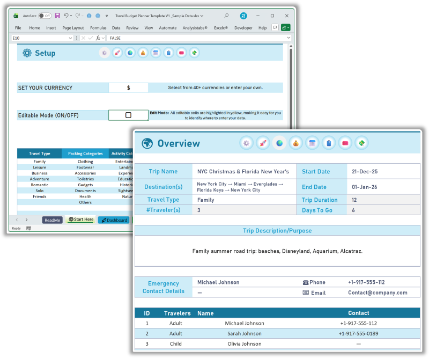Switch to the Formulas ribbon tab
Screen dimensions: 429x358
coord(98,27)
